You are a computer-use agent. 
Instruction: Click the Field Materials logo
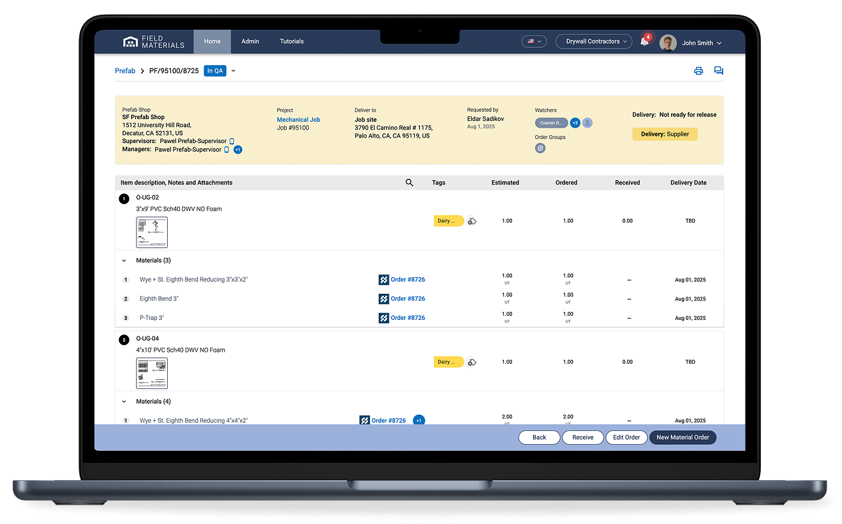[x=154, y=42]
